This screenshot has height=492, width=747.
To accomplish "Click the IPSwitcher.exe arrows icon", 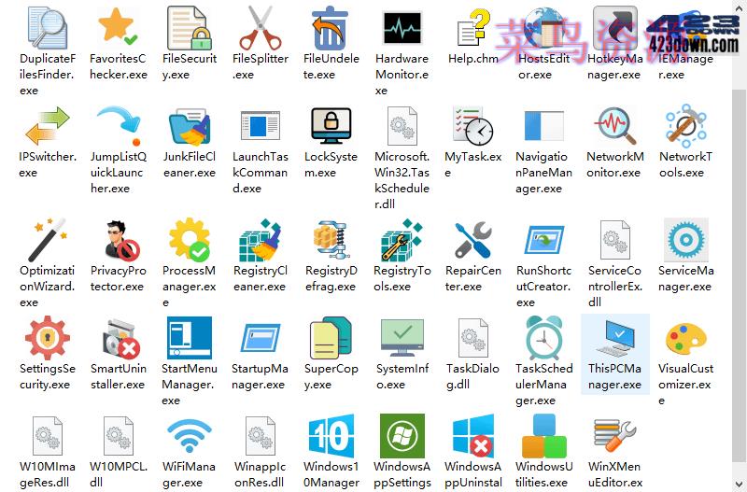I will (48, 126).
